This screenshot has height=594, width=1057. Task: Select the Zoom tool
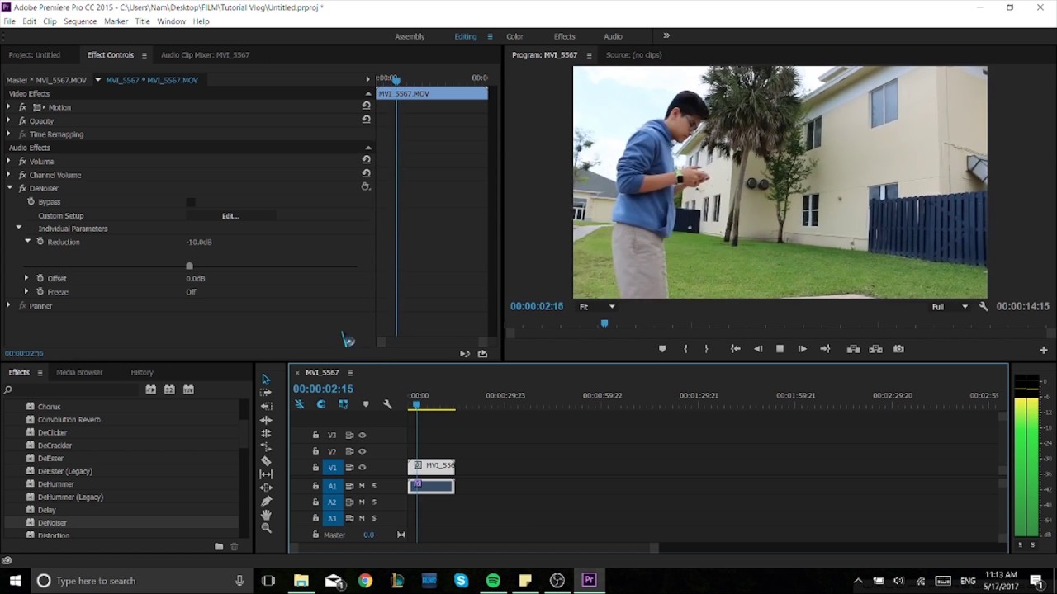point(266,527)
